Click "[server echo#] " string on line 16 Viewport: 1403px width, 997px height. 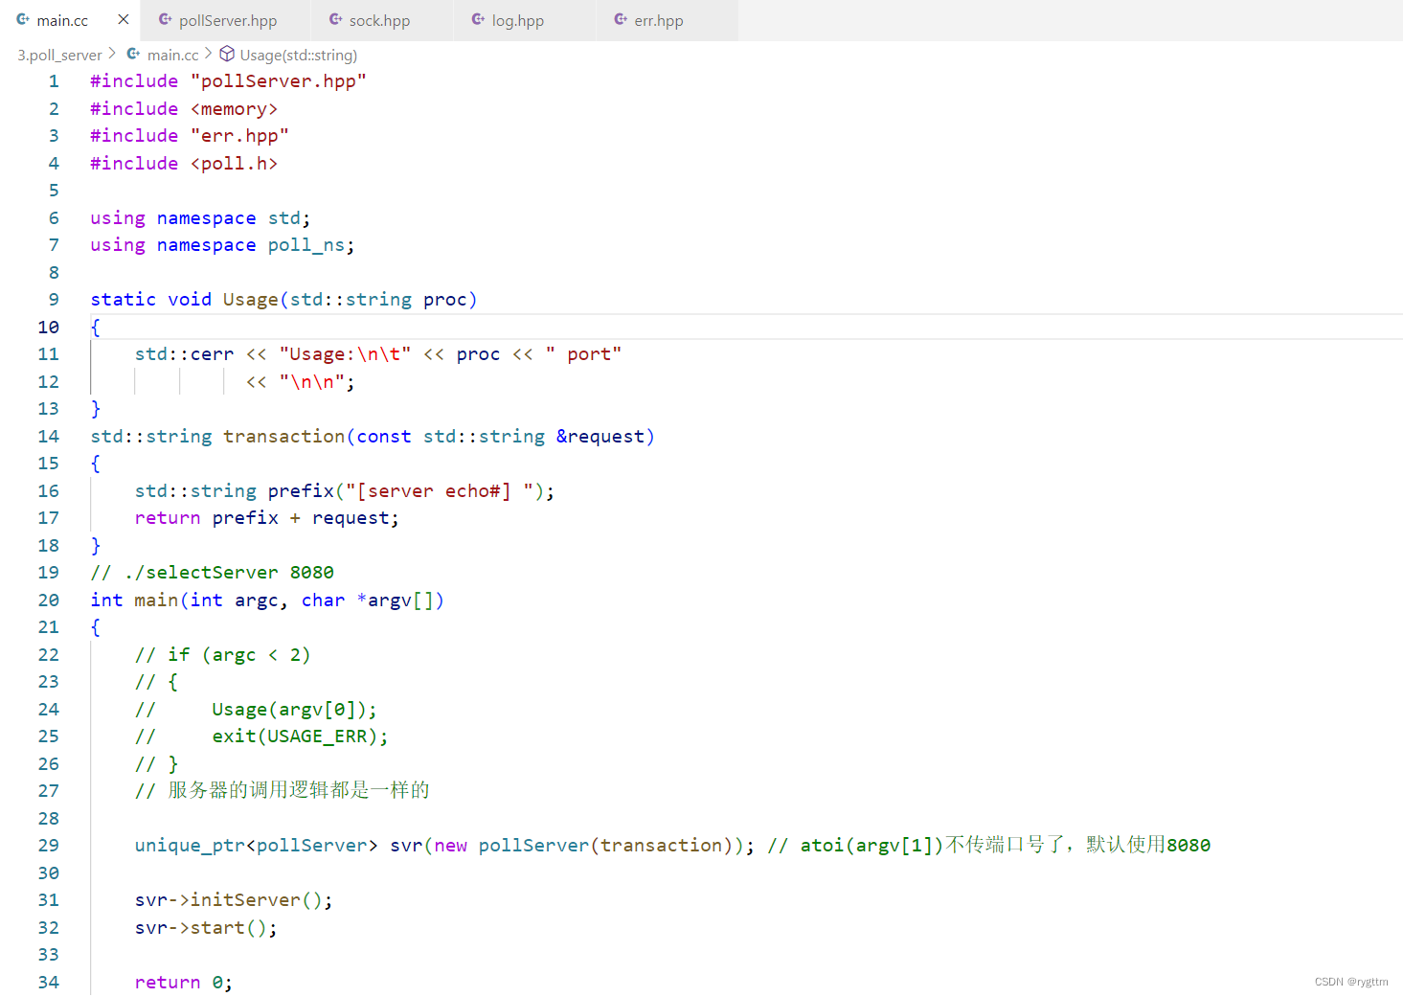(x=440, y=491)
